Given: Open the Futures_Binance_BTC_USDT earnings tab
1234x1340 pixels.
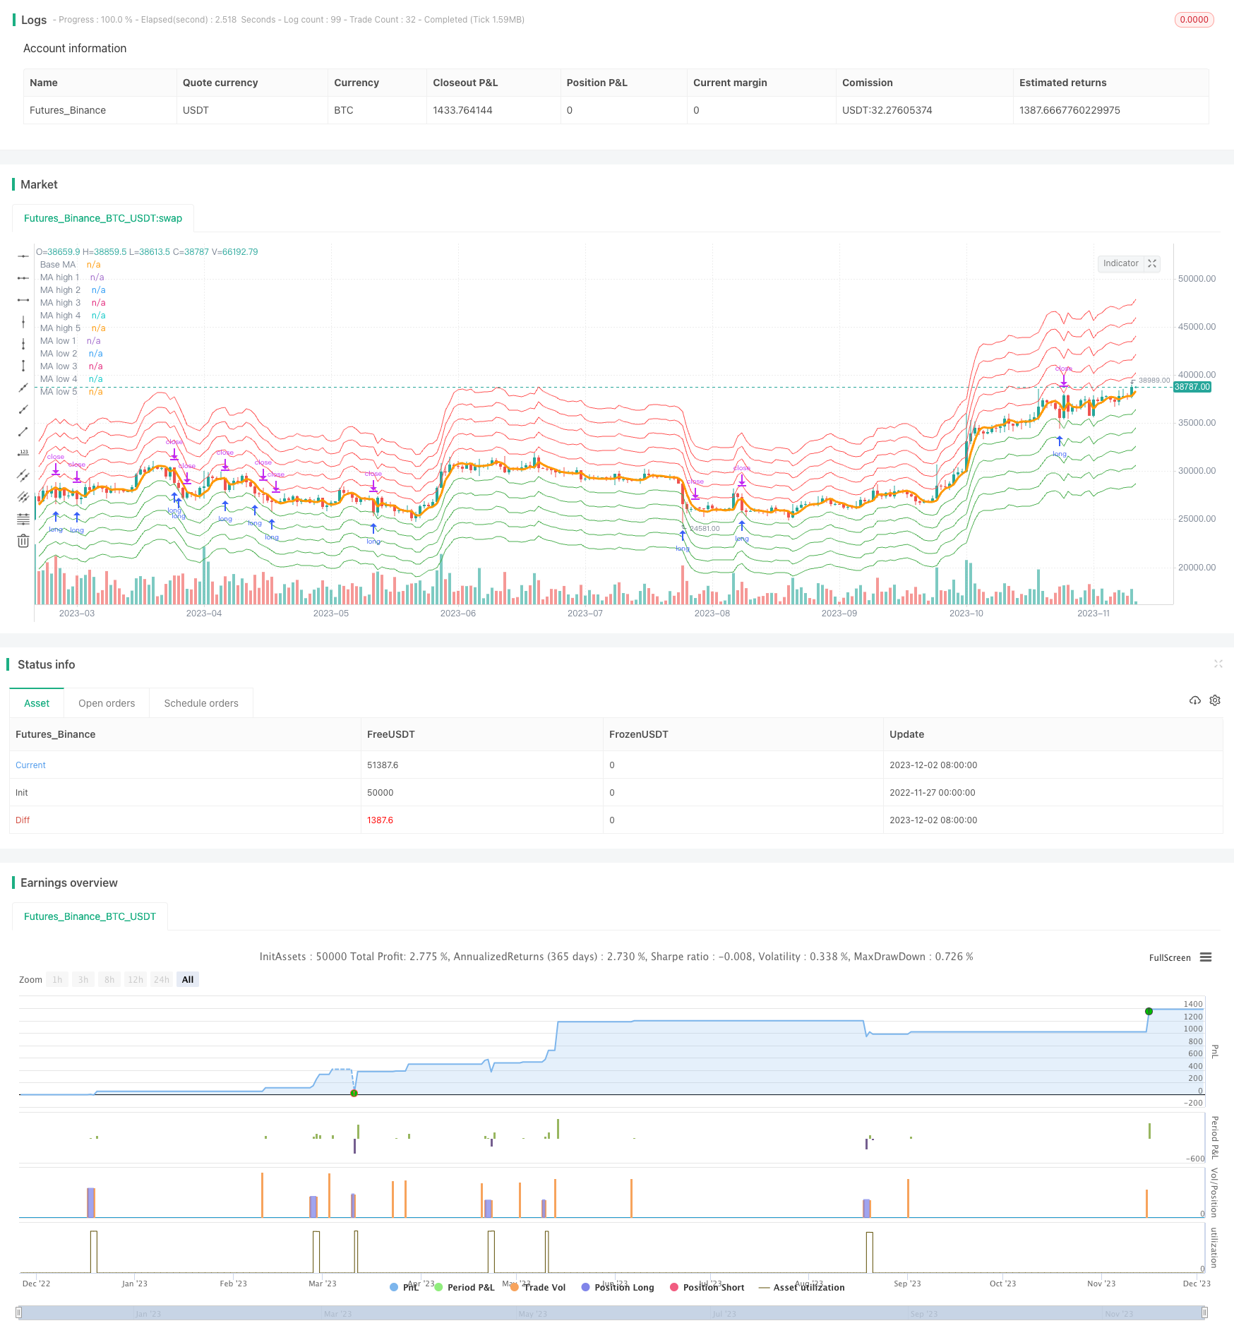Looking at the screenshot, I should 90,916.
